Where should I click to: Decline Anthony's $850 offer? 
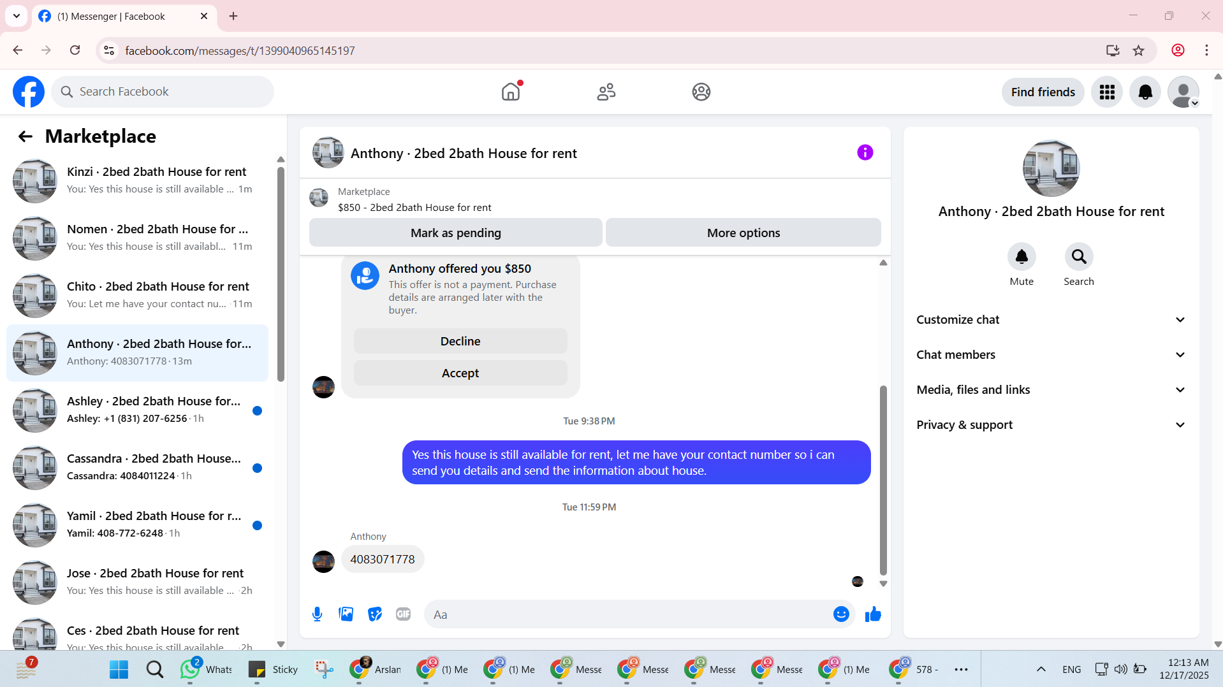pos(460,341)
